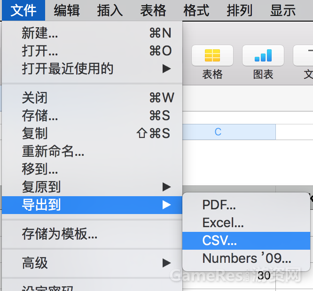Select 关闭 menu item
Viewport: 313px width, 291px height.
[x=92, y=98]
